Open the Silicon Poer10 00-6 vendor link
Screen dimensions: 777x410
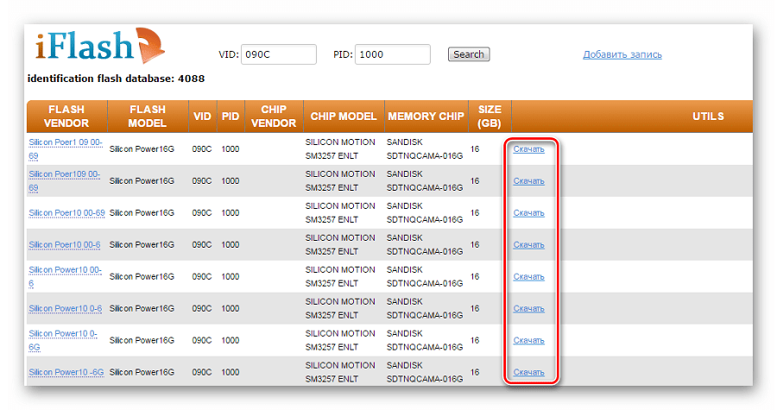pyautogui.click(x=64, y=244)
